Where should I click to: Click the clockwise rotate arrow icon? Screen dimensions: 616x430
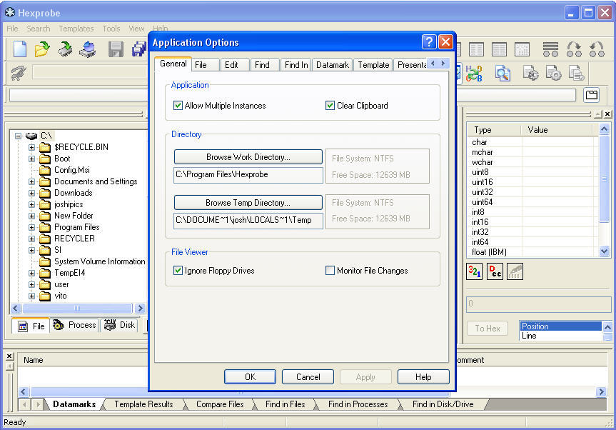pyautogui.click(x=574, y=49)
